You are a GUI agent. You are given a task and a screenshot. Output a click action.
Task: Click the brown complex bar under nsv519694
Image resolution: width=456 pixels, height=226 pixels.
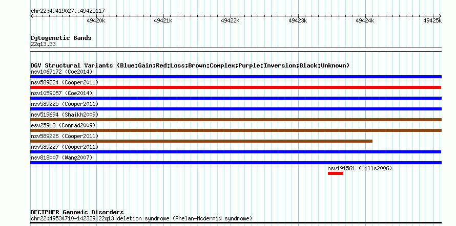[236, 120]
